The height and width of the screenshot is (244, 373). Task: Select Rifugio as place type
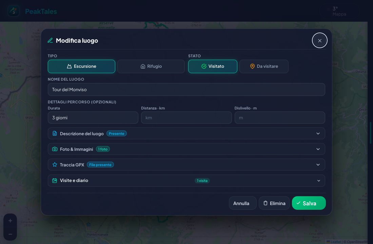click(151, 66)
